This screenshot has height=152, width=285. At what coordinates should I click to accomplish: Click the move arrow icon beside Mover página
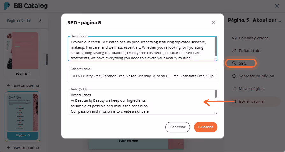click(x=234, y=89)
